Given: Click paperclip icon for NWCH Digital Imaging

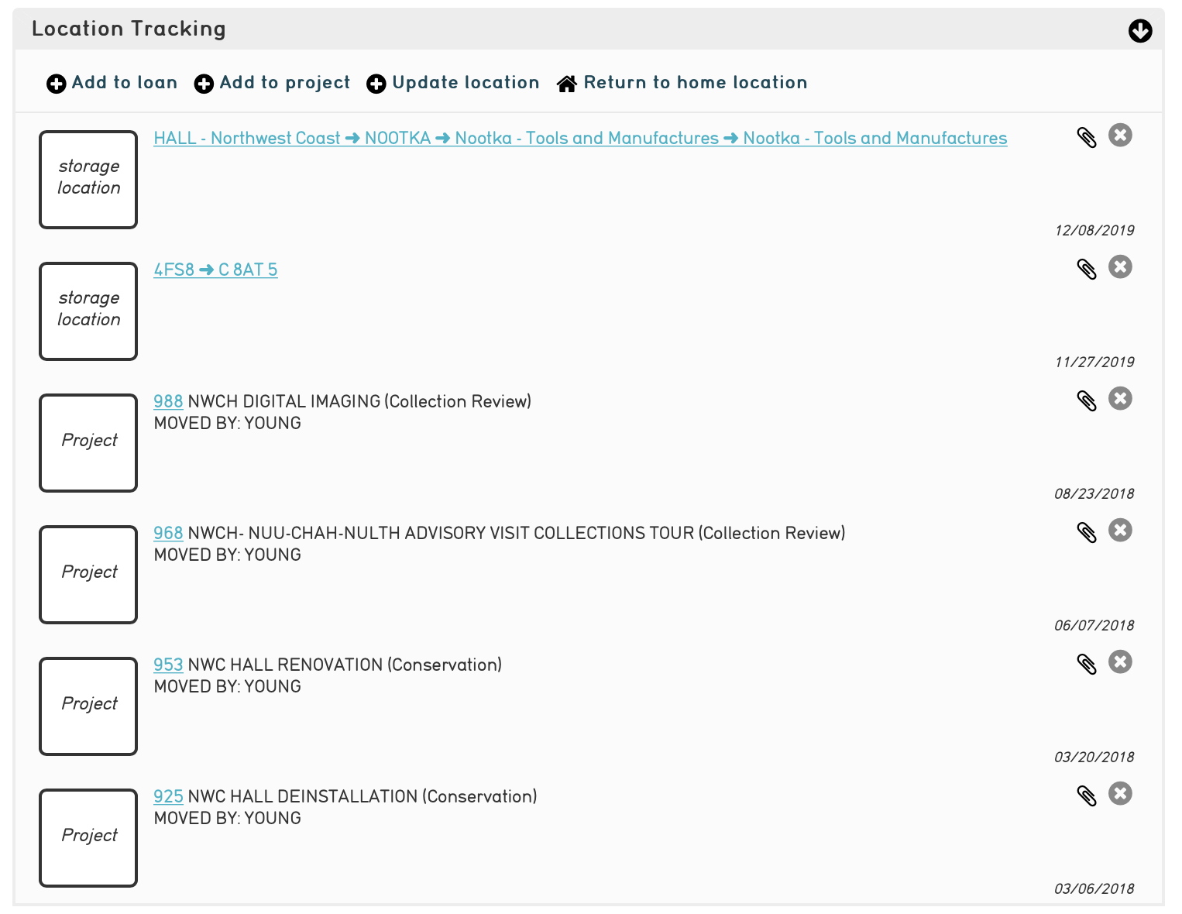Looking at the screenshot, I should (1087, 400).
